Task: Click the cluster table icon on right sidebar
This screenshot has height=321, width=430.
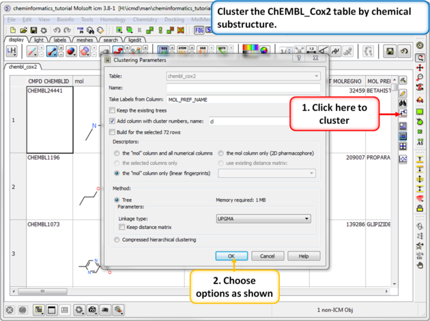Action: tap(403, 114)
